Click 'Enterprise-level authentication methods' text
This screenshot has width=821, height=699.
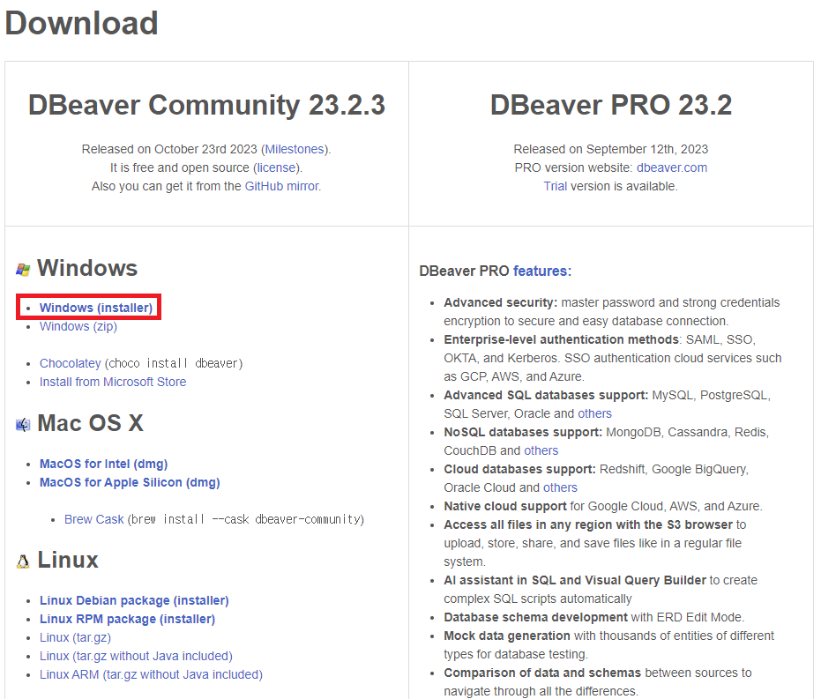(x=561, y=340)
